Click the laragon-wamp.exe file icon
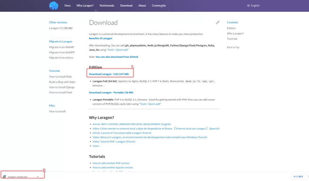Viewport: 309px width, 181px height. 4,176
